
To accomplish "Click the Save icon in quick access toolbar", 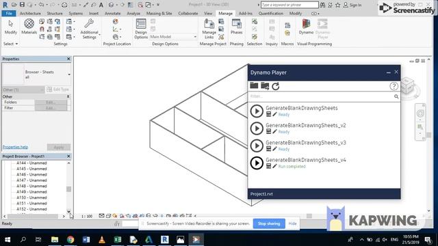I will pos(22,5).
